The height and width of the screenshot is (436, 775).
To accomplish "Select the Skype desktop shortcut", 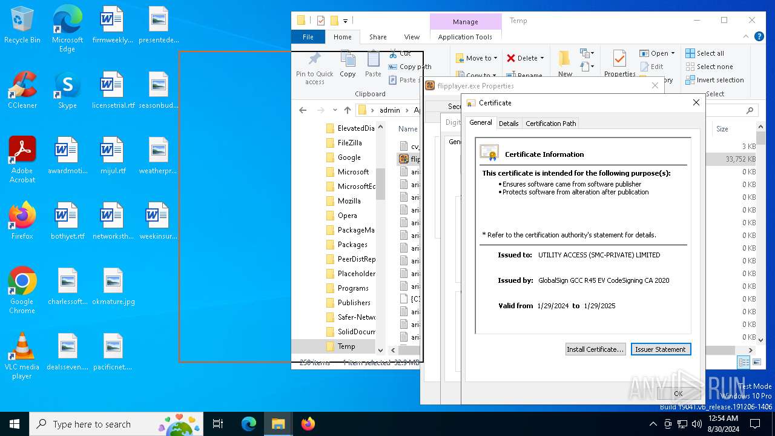I will (x=67, y=90).
